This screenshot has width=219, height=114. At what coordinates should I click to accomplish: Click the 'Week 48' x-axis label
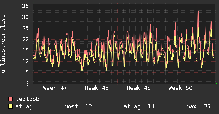97,88
